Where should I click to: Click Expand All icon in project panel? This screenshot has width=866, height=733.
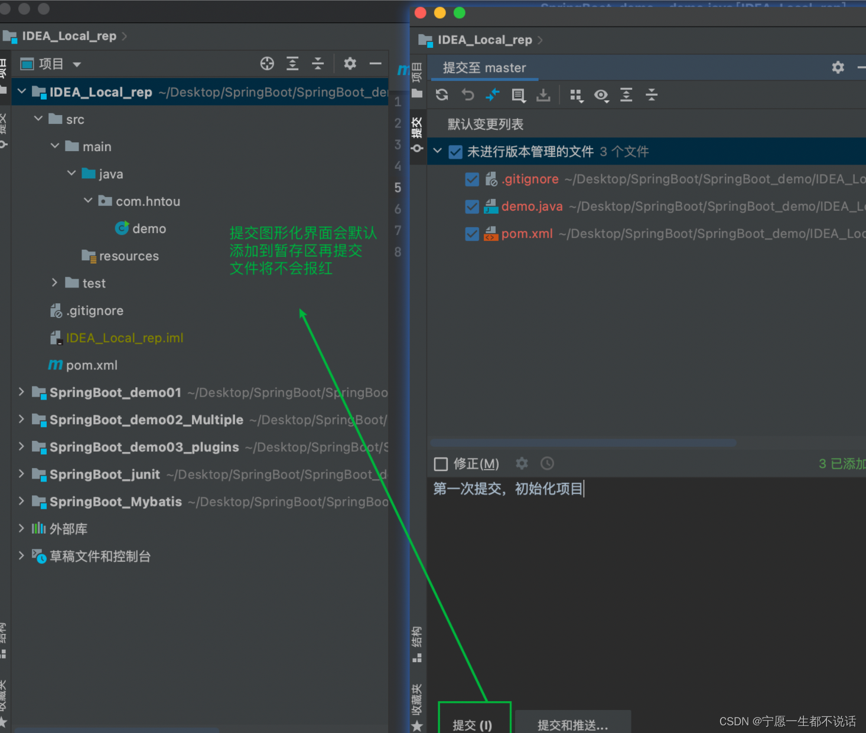[x=292, y=64]
